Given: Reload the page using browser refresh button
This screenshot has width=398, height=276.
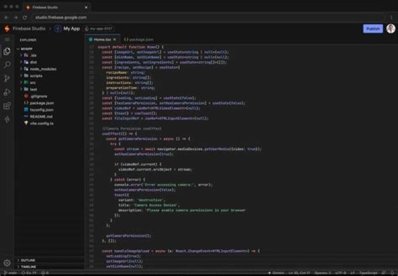Looking at the screenshot, I should [23, 17].
